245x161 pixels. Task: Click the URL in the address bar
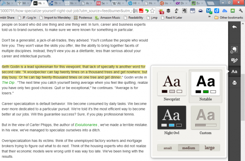(x=66, y=11)
